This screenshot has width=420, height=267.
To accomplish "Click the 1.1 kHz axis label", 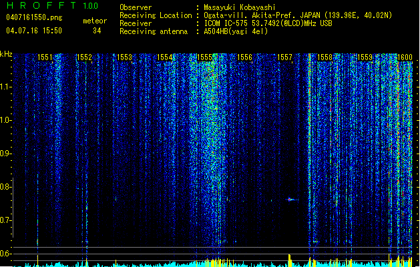I will [x=6, y=87].
